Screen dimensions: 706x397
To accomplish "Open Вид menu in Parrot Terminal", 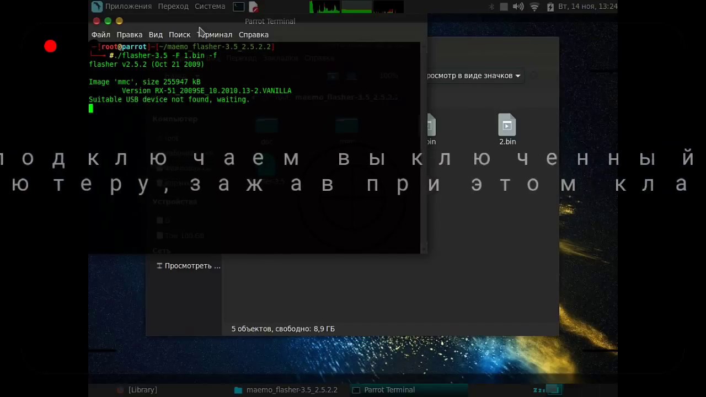I will 156,35.
